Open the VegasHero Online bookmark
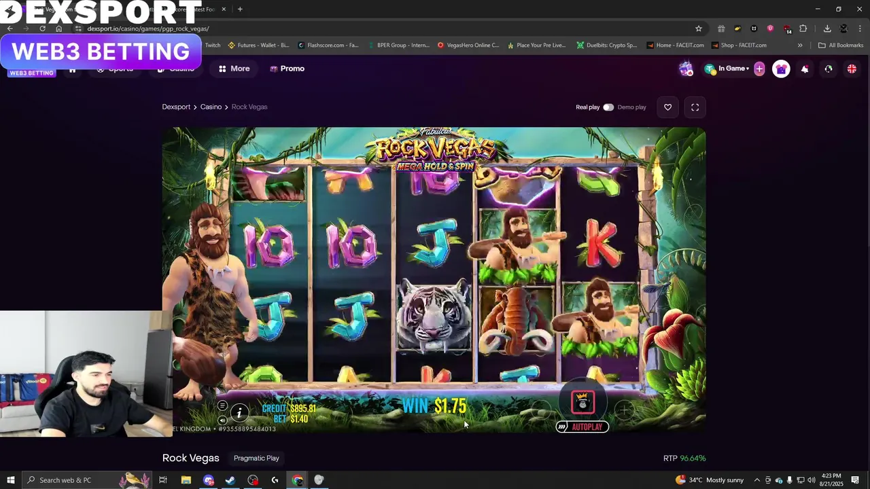Image resolution: width=870 pixels, height=489 pixels. tap(468, 46)
